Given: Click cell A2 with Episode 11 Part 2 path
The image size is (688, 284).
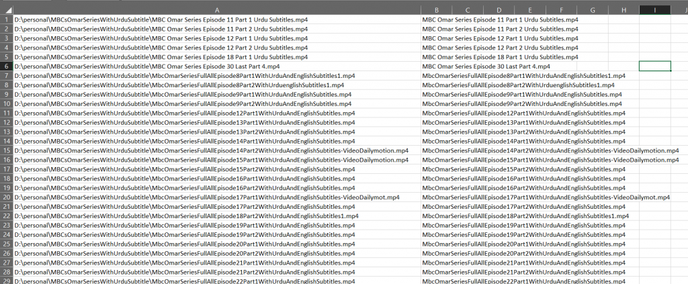Looking at the screenshot, I should point(217,29).
